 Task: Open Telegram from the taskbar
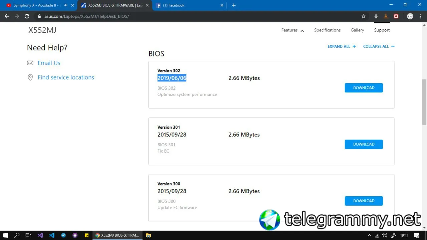pyautogui.click(x=63, y=235)
